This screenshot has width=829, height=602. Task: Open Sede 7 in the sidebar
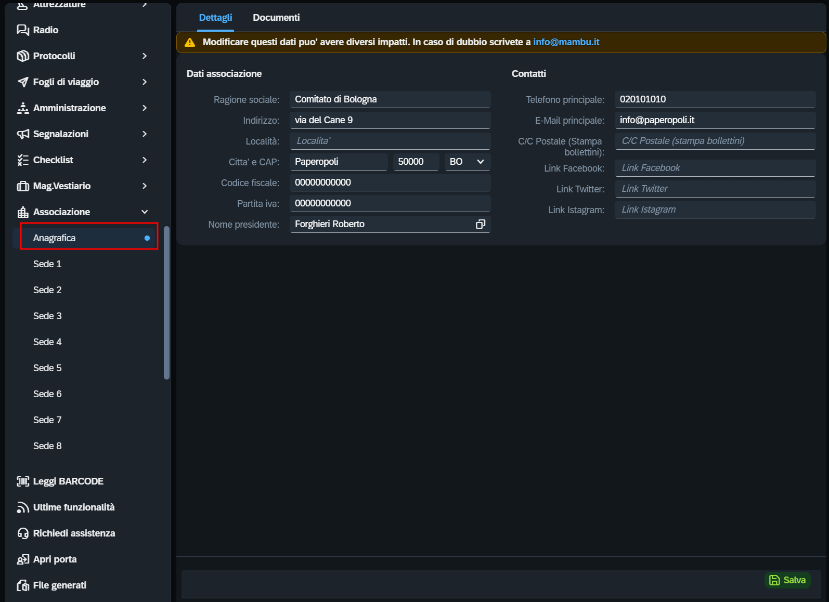pyautogui.click(x=47, y=420)
